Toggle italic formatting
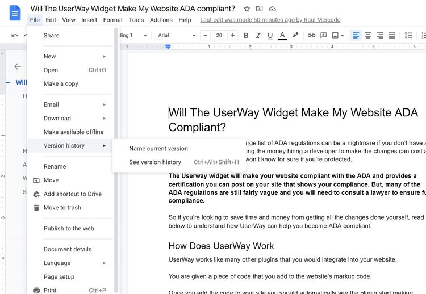Viewport: 426px width, 294px height. [x=258, y=35]
